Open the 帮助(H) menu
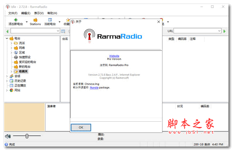 pyautogui.click(x=52, y=13)
